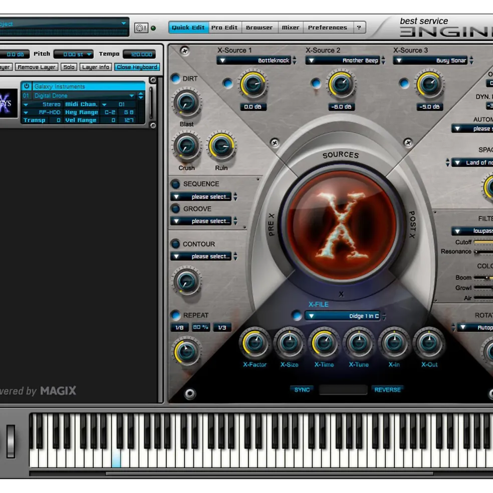Enable the SEQUENCE section light
493x493 pixels.
click(x=175, y=184)
